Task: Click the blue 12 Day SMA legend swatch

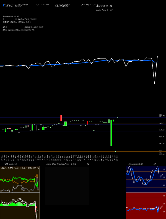Action: pyautogui.click(x=3, y=5)
